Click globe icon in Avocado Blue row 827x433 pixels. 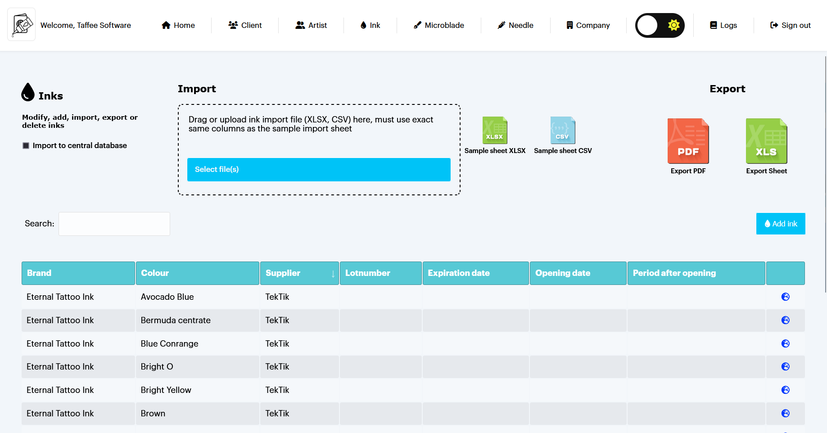(785, 297)
